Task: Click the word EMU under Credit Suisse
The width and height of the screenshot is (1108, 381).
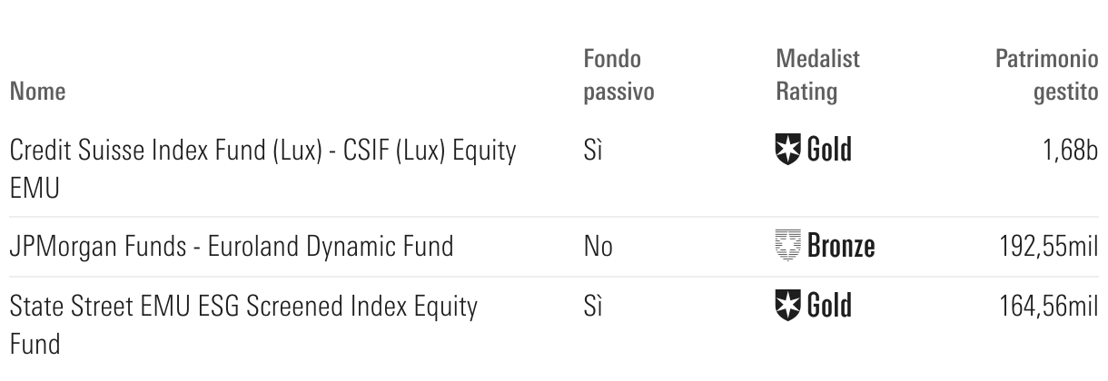Action: click(x=34, y=189)
